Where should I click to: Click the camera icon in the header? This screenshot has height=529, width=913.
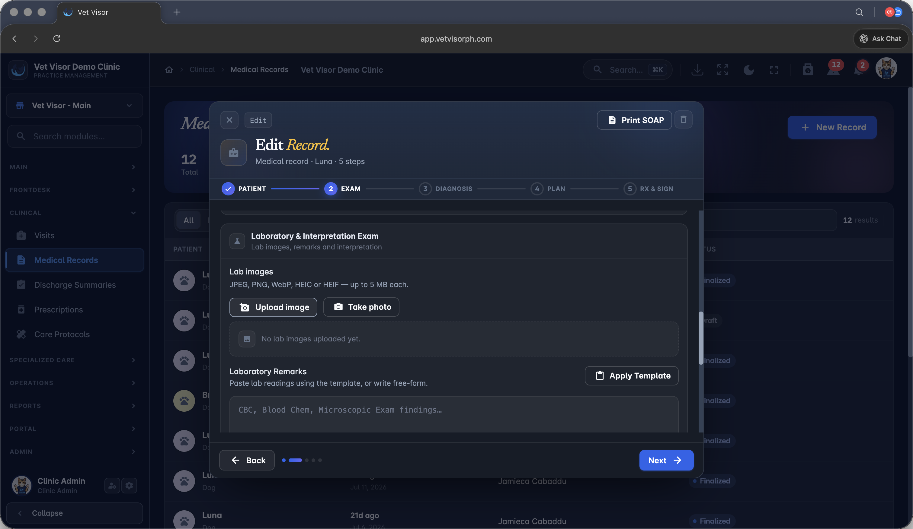pyautogui.click(x=808, y=69)
